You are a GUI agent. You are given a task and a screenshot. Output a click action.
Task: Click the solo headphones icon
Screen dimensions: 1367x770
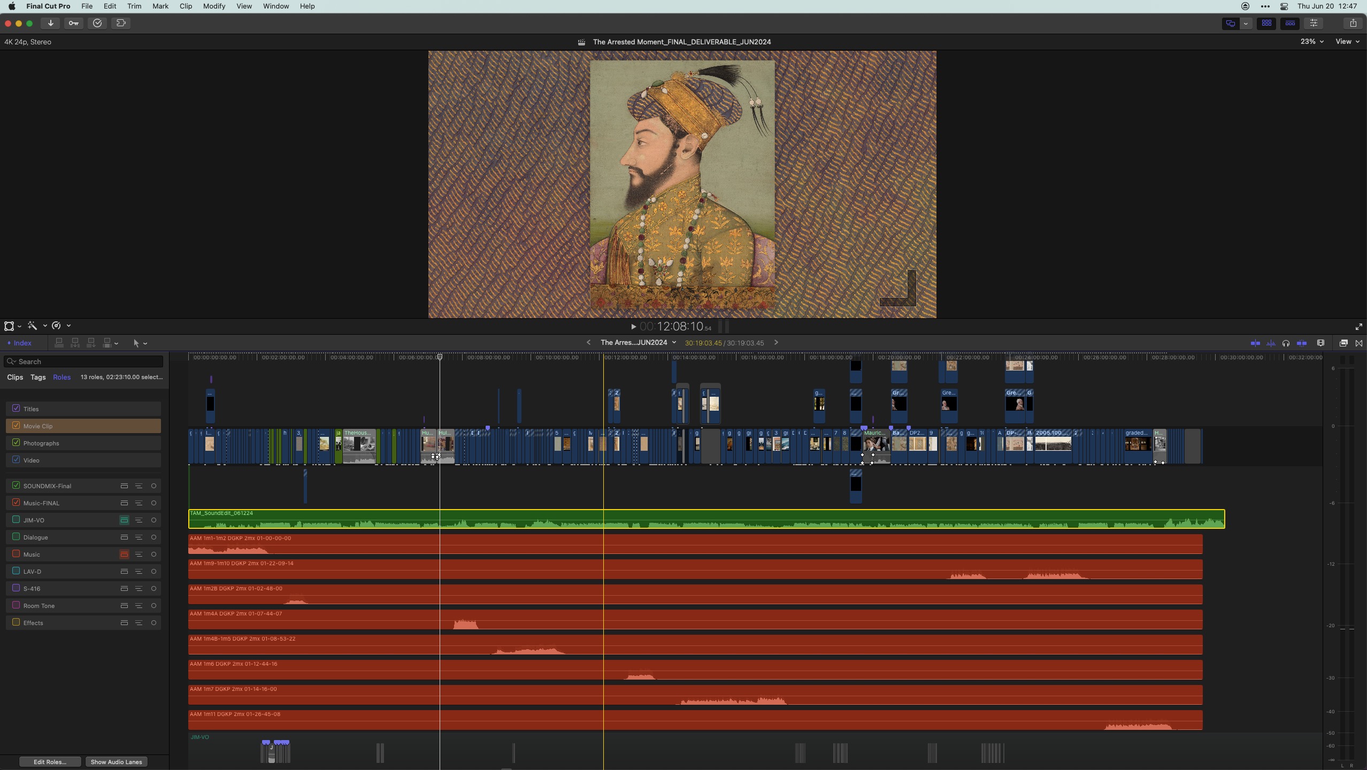pos(1286,343)
